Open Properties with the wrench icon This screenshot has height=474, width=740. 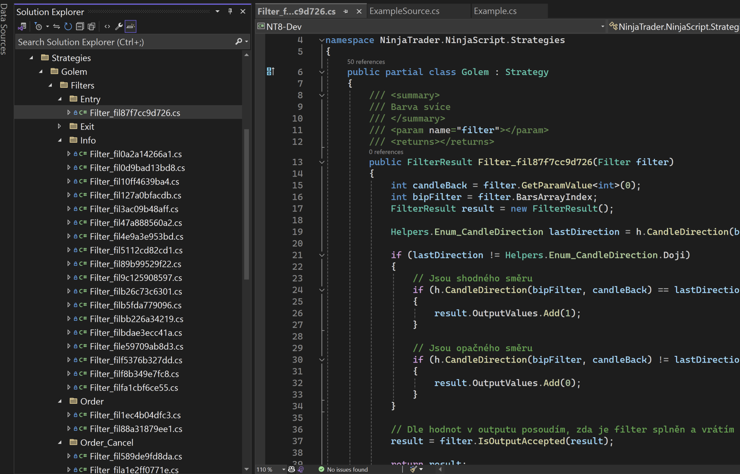pyautogui.click(x=119, y=26)
